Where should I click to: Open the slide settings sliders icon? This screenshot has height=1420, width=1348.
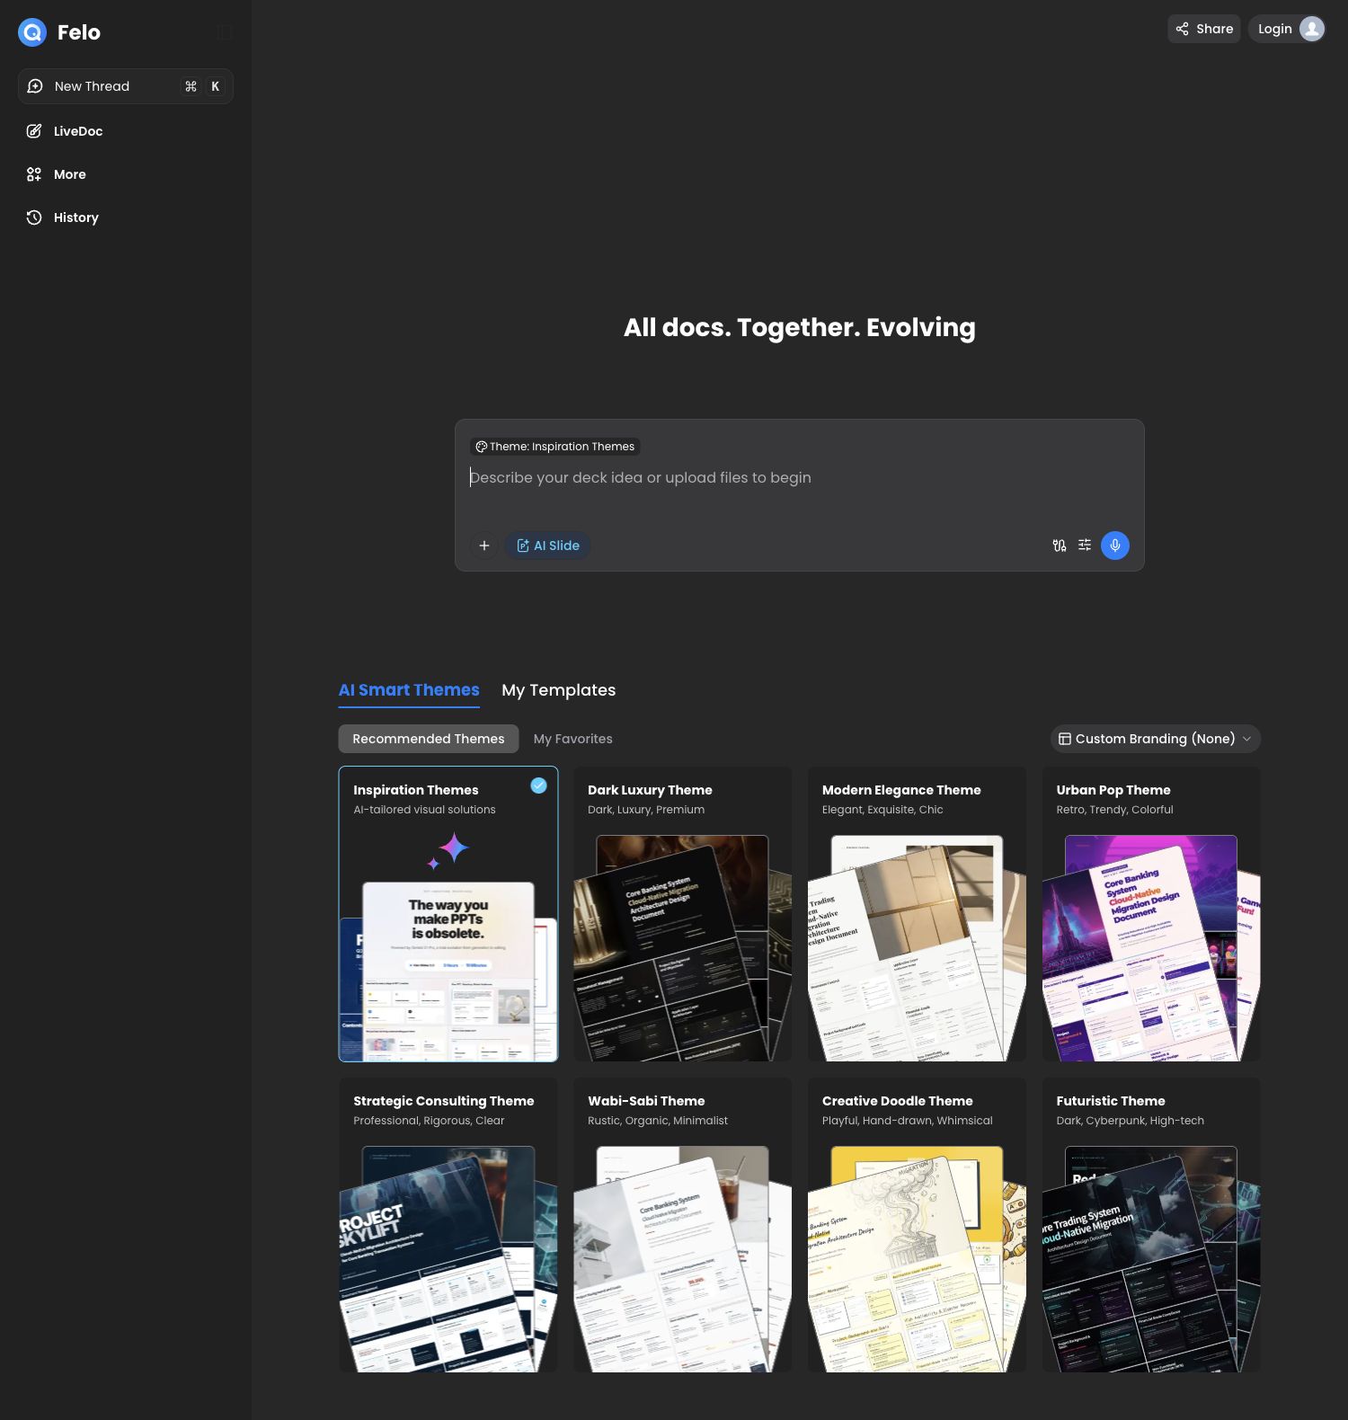(1085, 546)
